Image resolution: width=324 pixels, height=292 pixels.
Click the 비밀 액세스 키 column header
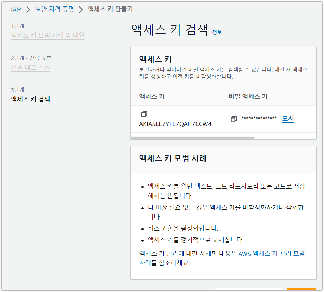pyautogui.click(x=248, y=97)
